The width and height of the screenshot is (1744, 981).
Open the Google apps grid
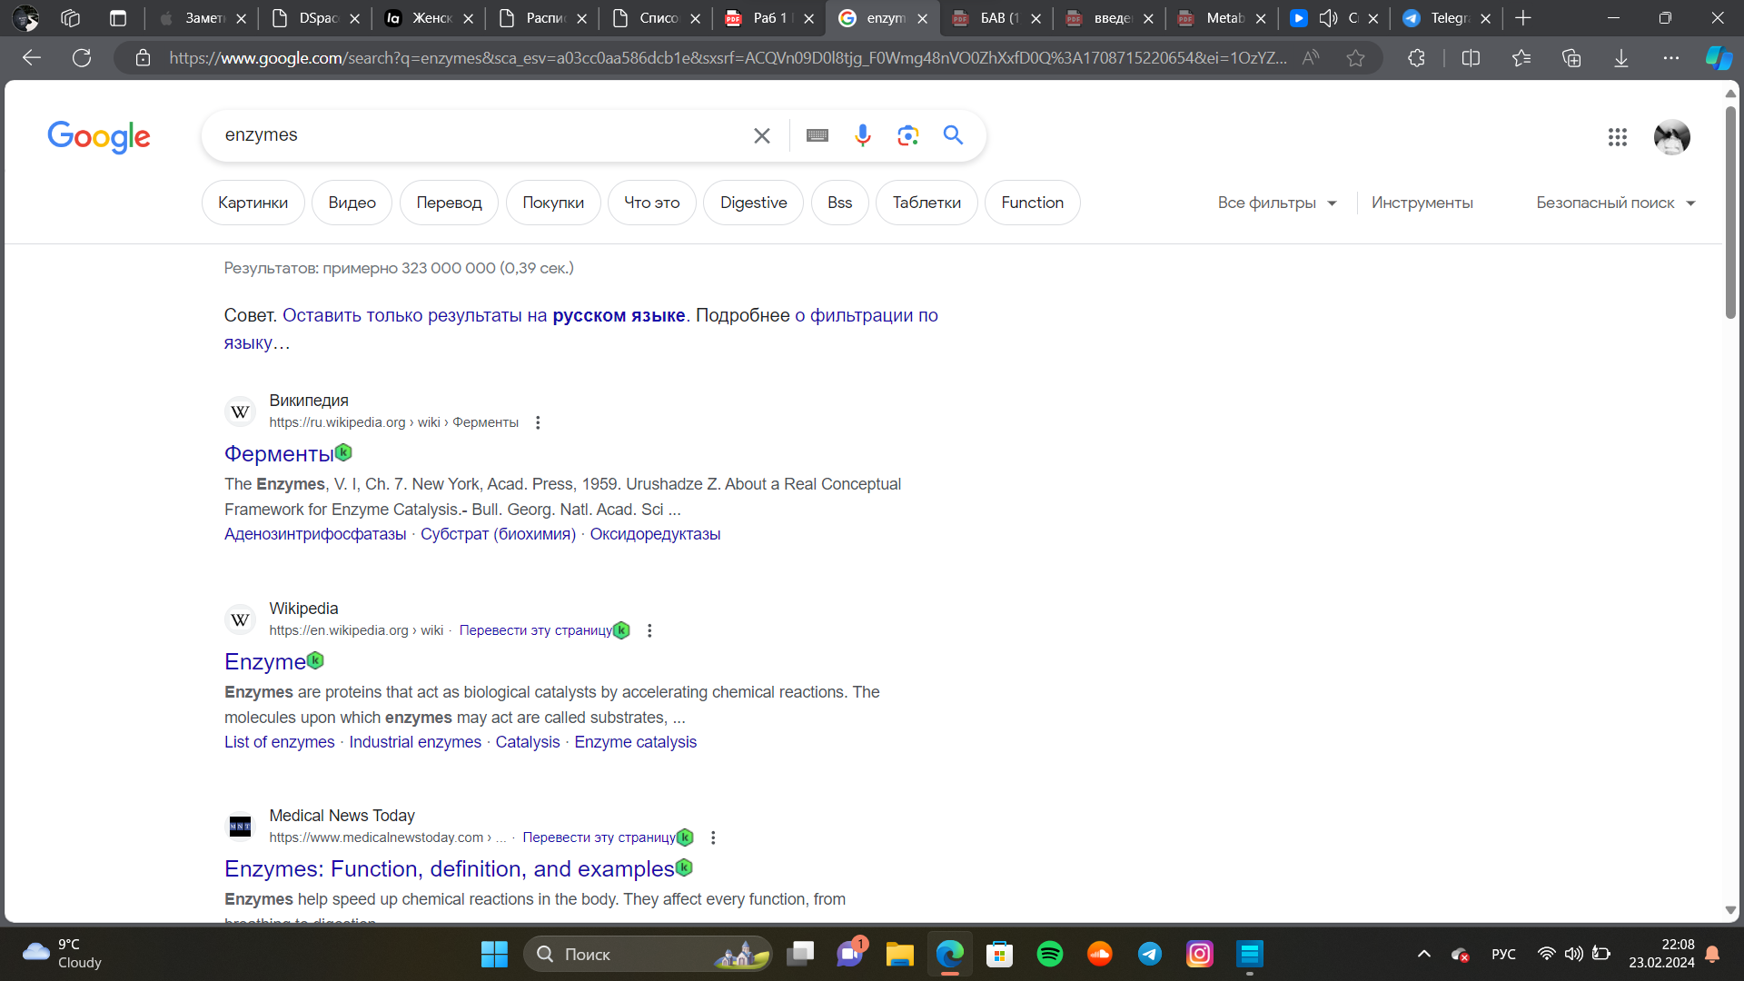[x=1617, y=137]
